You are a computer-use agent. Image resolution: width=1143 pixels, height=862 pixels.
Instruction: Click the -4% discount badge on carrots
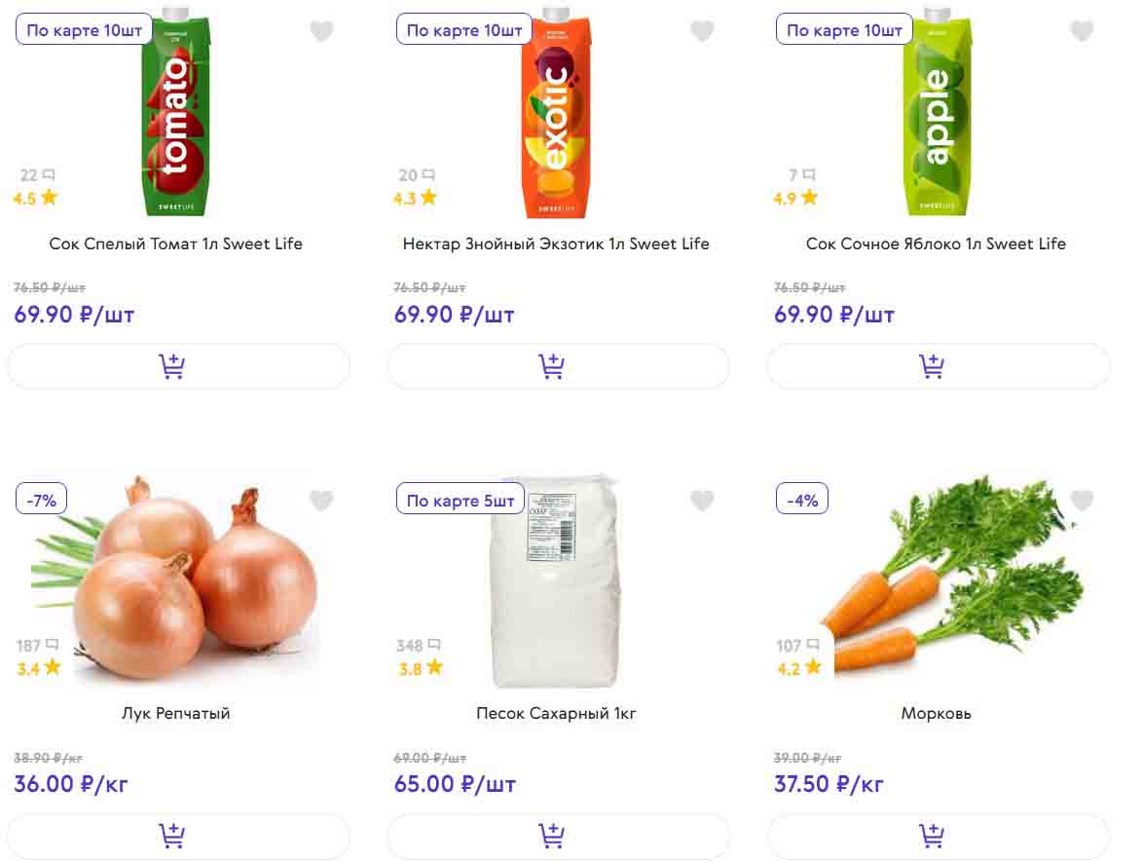pos(802,501)
